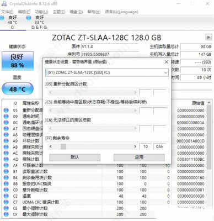Switch to the C: disk tab at 48 °C
This screenshot has width=214, height=221.
13,22
